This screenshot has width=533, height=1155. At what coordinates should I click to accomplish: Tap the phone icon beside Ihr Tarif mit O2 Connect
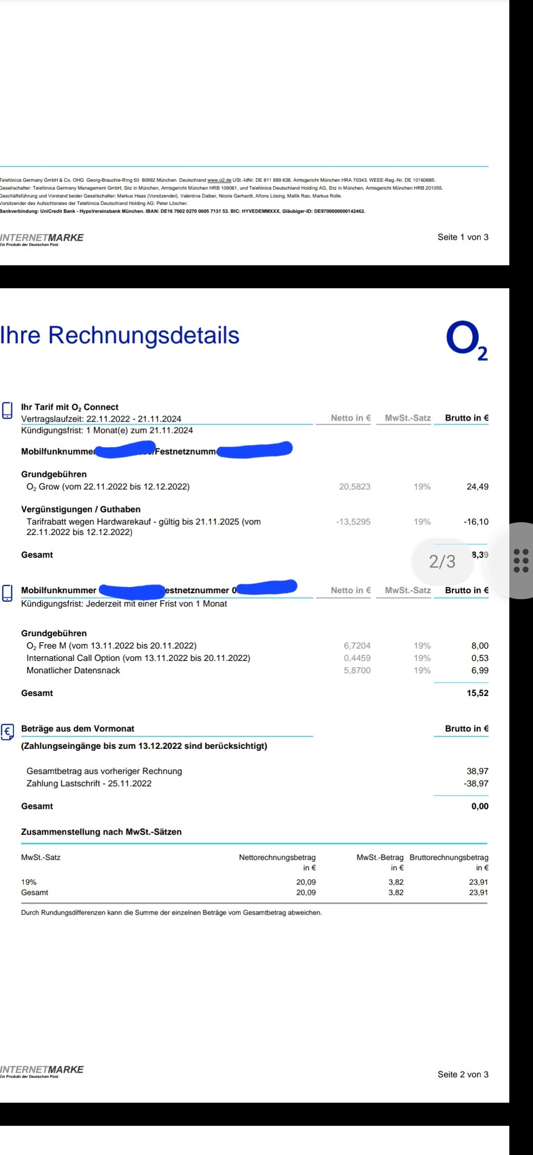point(7,410)
